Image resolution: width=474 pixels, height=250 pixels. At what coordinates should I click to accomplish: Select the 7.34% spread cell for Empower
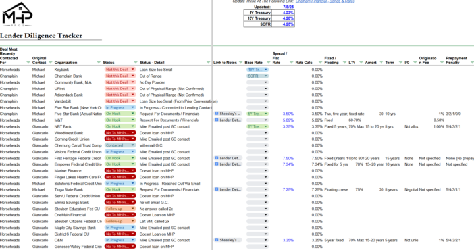point(288,164)
